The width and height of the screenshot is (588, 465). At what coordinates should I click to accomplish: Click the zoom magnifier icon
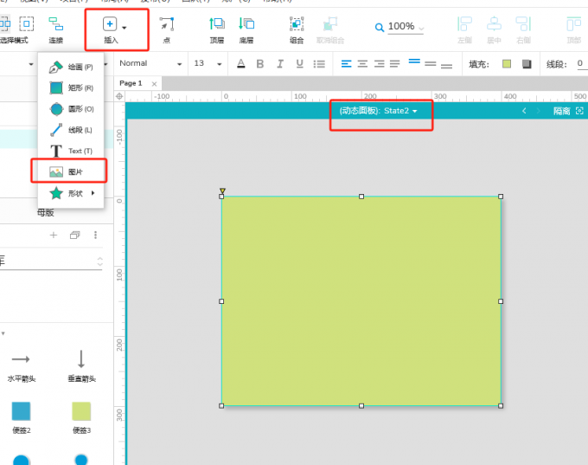pyautogui.click(x=379, y=28)
